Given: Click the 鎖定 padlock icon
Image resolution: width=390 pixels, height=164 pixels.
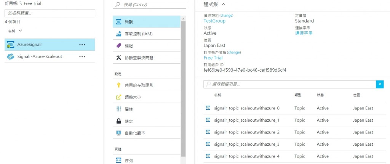Looking at the screenshot, I should [x=119, y=121].
